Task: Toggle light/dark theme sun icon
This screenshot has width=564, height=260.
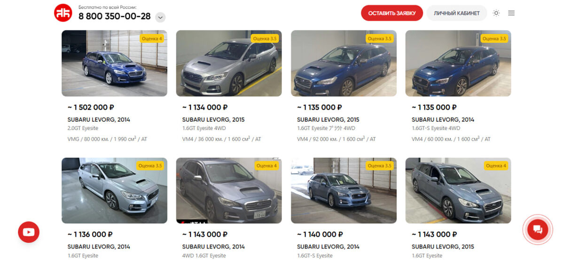Action: (496, 13)
